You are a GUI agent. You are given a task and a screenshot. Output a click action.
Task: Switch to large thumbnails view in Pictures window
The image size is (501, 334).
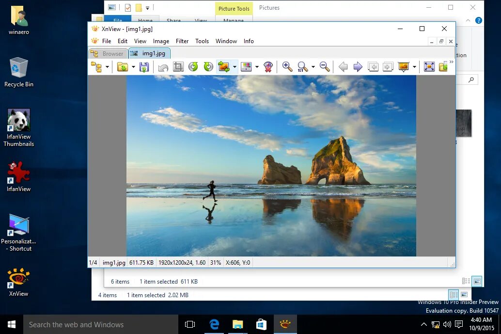[477, 281]
